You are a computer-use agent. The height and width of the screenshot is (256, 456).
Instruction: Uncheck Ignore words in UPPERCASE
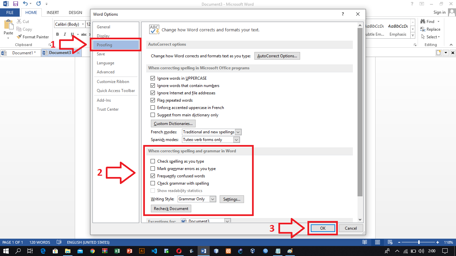coord(153,78)
